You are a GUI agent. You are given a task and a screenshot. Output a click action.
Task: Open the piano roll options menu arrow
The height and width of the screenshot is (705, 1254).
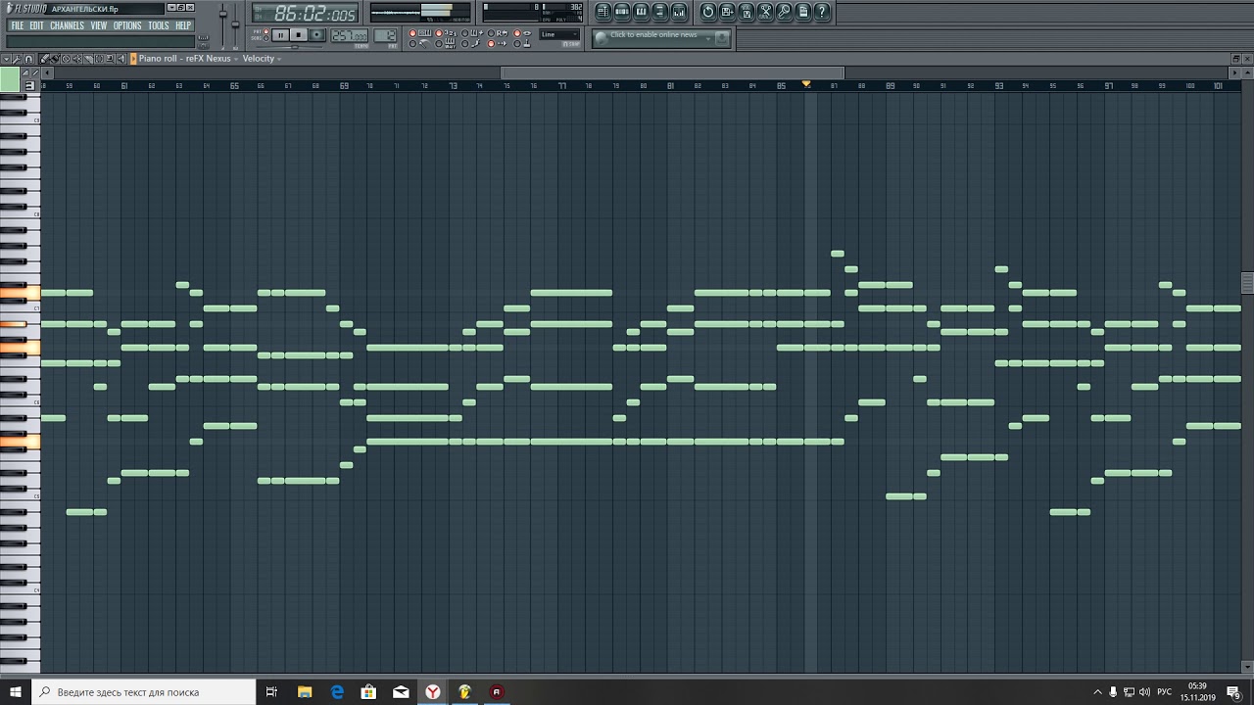pos(7,59)
